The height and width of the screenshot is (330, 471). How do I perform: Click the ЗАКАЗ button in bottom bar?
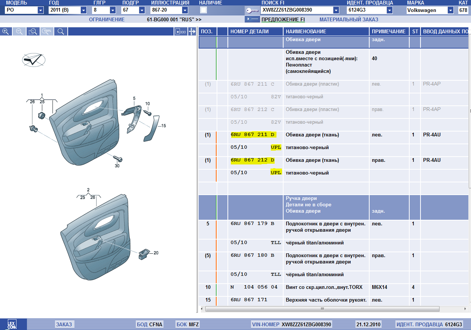pos(64,324)
